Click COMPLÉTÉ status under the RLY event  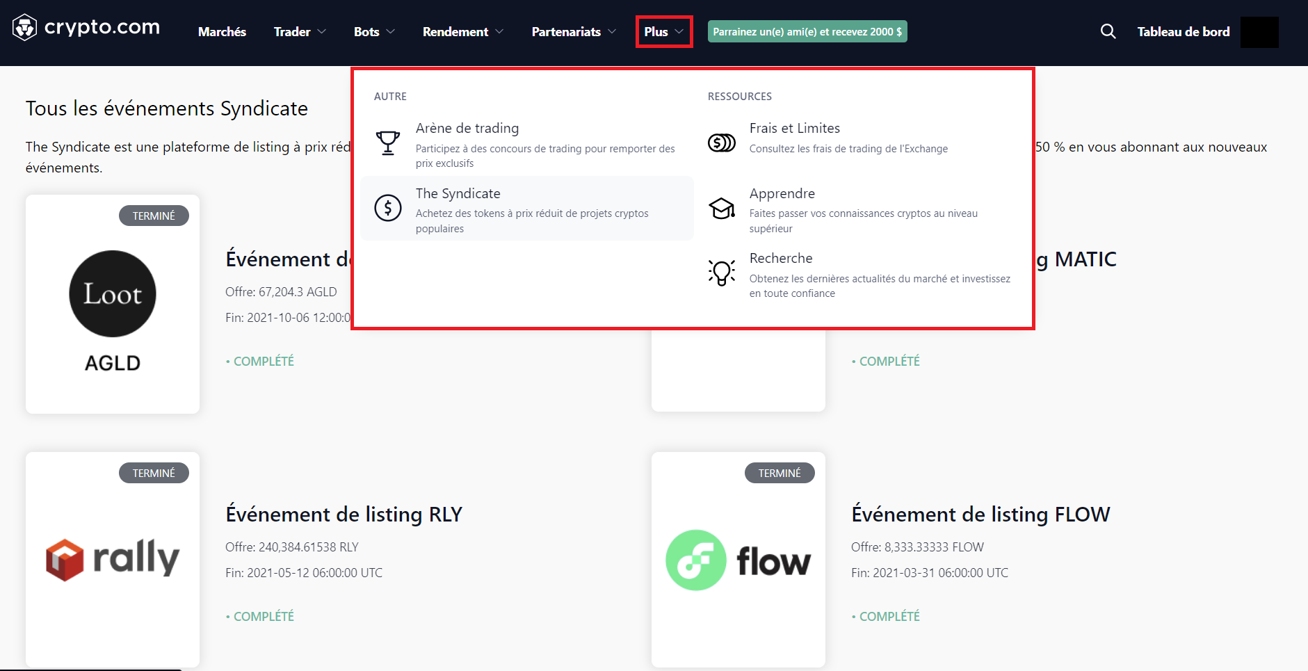point(260,617)
